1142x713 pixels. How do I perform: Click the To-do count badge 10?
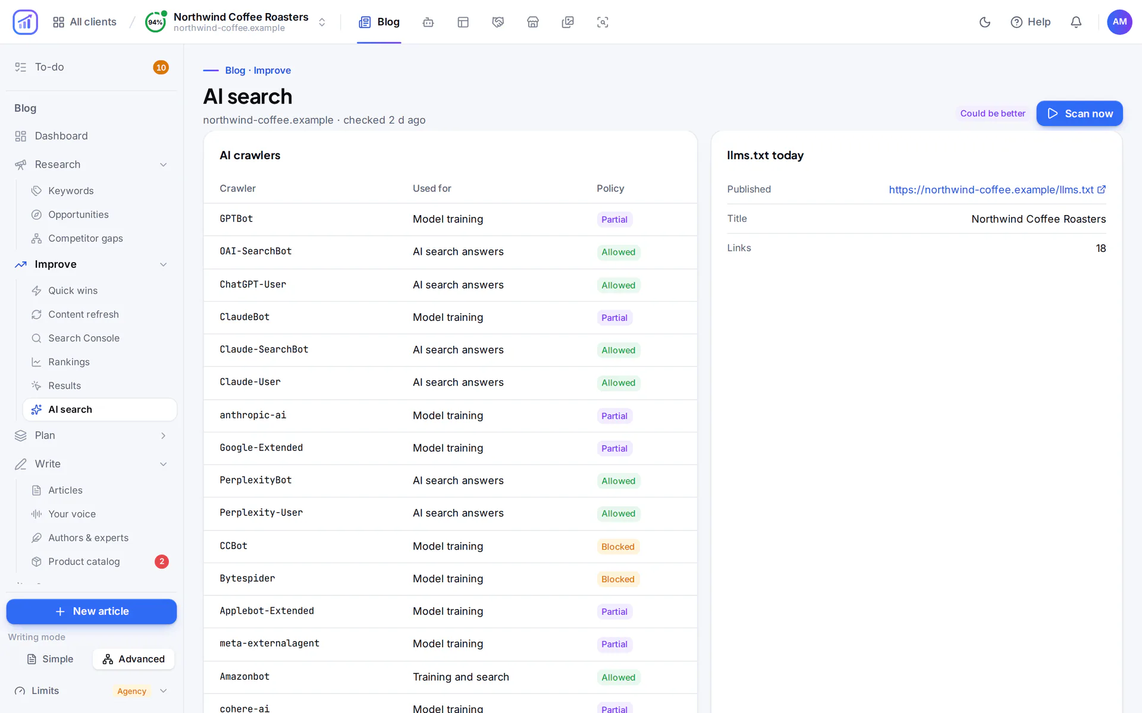click(x=161, y=67)
